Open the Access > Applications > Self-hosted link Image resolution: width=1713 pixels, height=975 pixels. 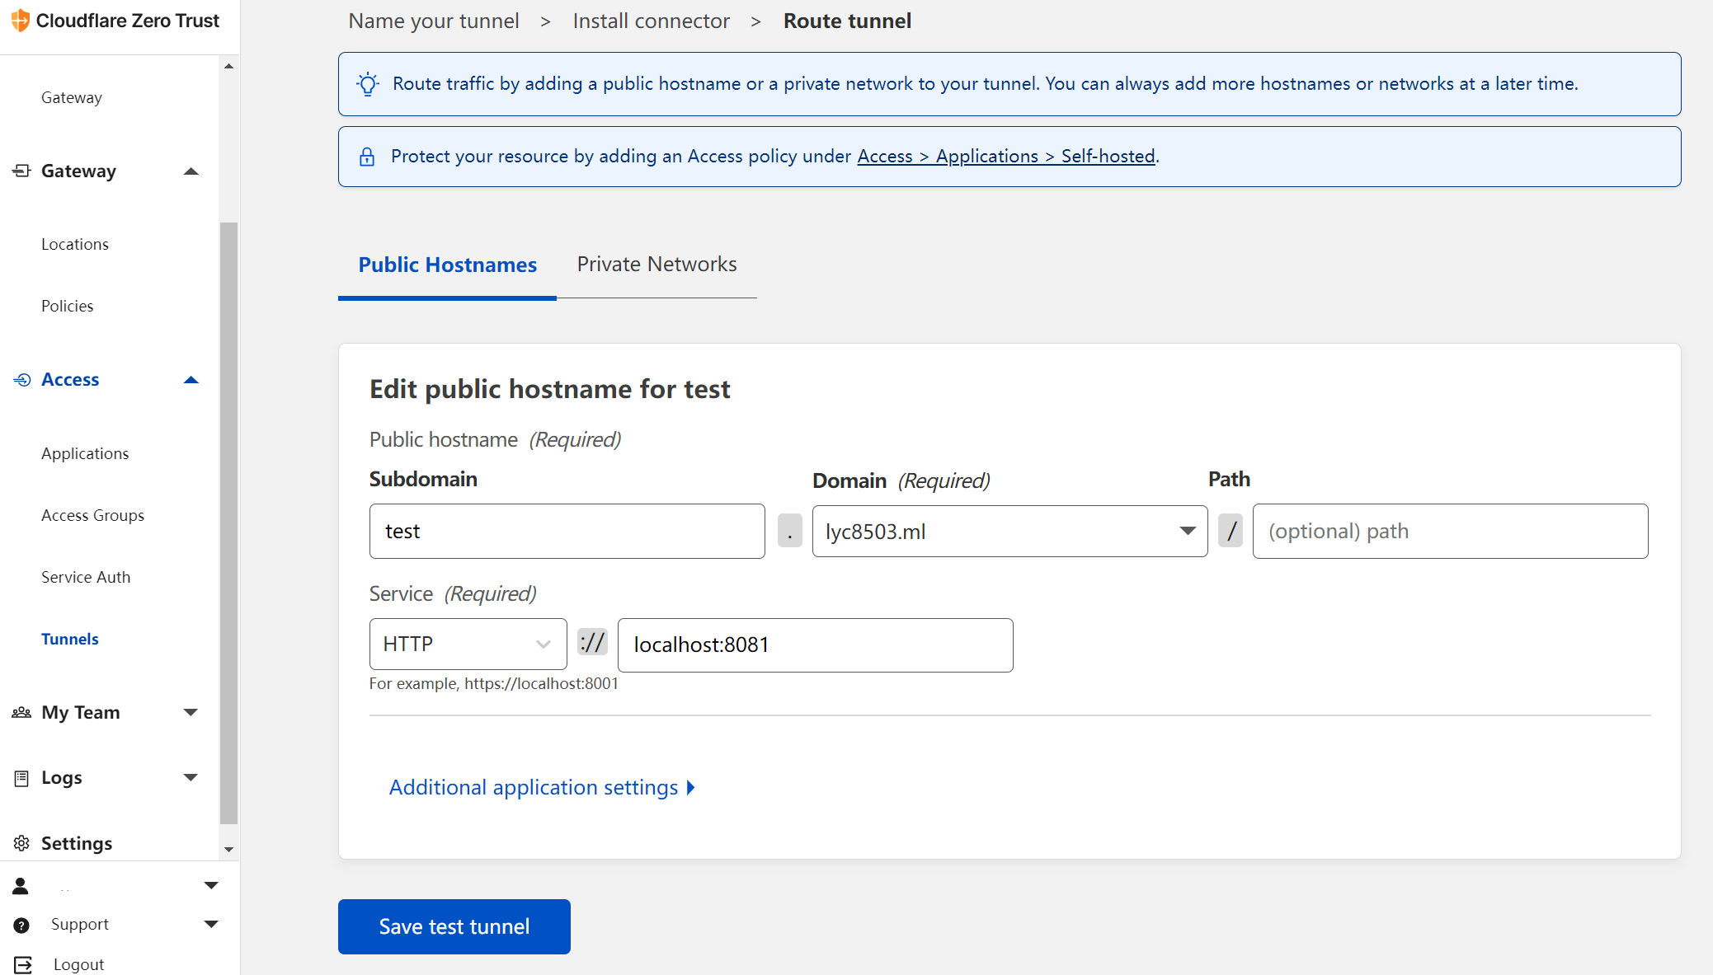[1005, 156]
